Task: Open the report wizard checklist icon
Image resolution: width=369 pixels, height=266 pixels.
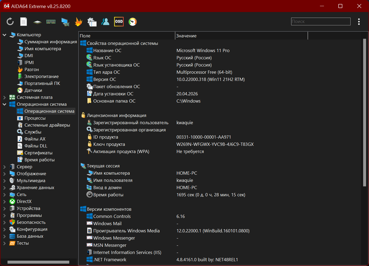Action: 92,22
